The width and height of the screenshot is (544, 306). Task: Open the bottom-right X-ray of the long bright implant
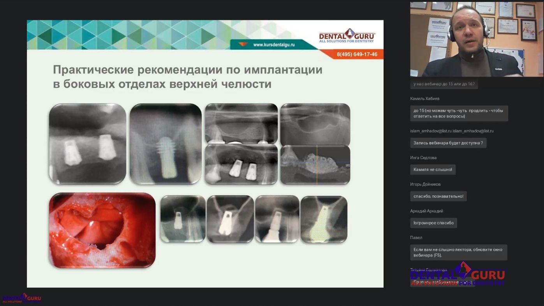[x=324, y=220]
